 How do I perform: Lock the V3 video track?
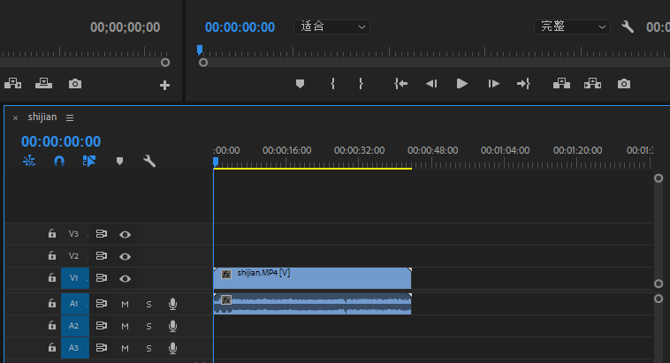(52, 234)
